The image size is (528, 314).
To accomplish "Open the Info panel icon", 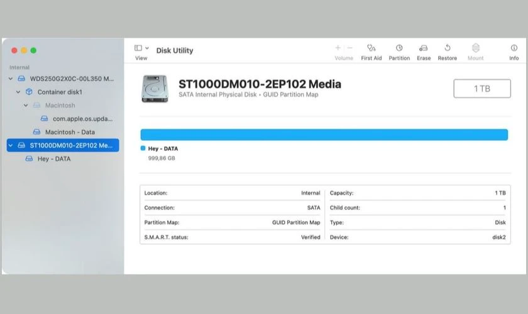I will [514, 48].
